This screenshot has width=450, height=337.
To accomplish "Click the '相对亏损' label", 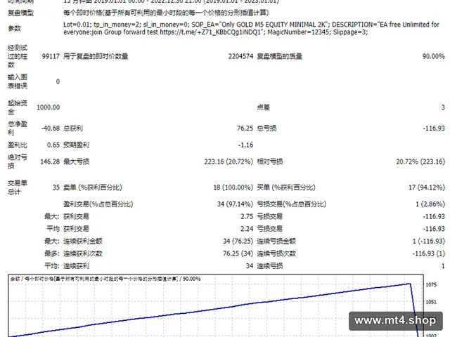I will pyautogui.click(x=270, y=161).
